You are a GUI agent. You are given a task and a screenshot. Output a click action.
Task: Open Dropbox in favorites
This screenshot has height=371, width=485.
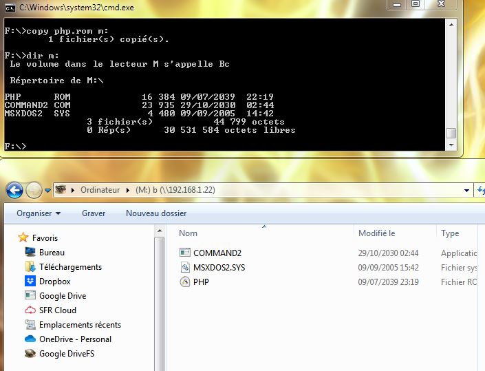55,282
